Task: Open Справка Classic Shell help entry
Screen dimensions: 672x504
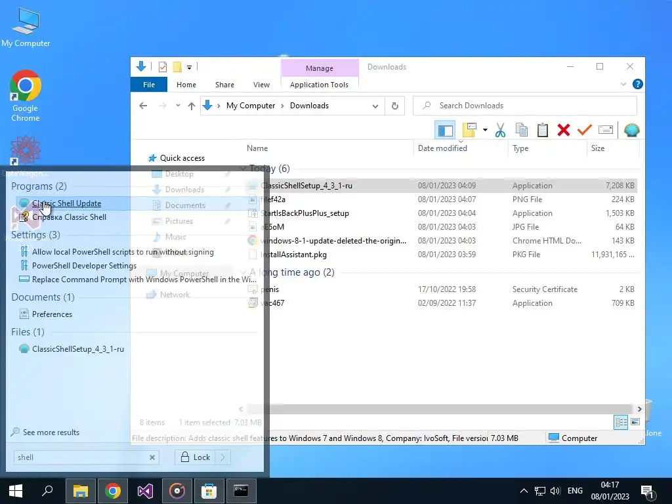Action: point(68,217)
